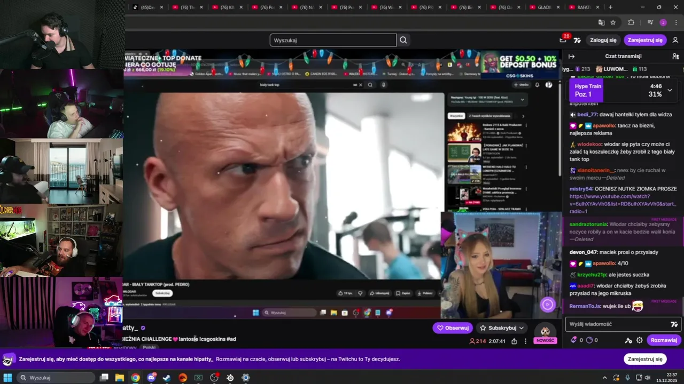684x384 pixels.
Task: Click username apawollo: tancz na biezni
Action: 604,126
